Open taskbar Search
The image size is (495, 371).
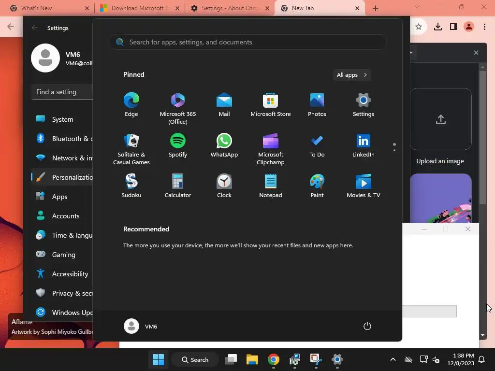click(195, 359)
